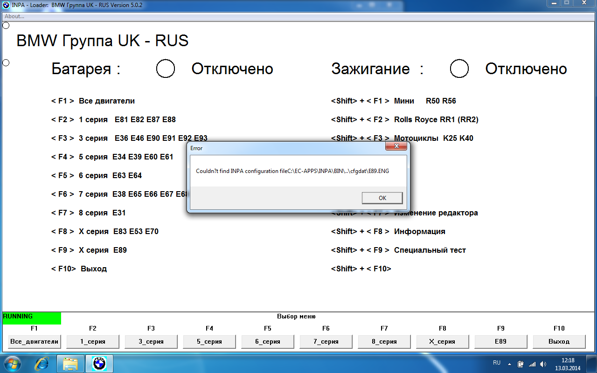
Task: Open the About... menu
Action: tap(14, 16)
